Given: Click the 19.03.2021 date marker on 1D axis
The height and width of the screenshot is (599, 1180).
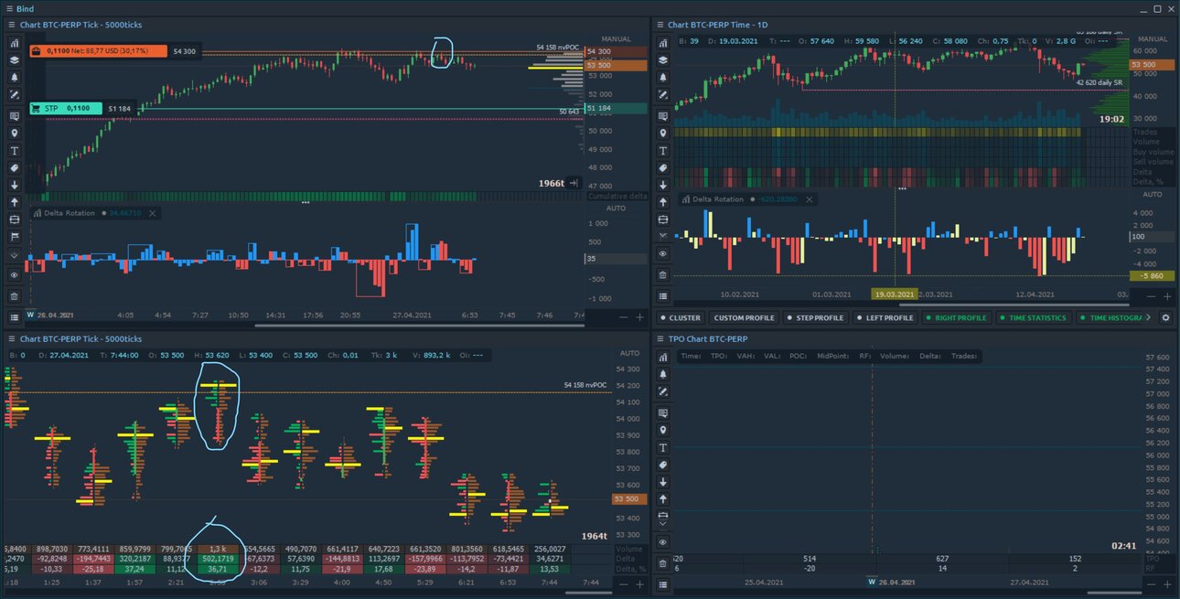Looking at the screenshot, I should (x=894, y=294).
